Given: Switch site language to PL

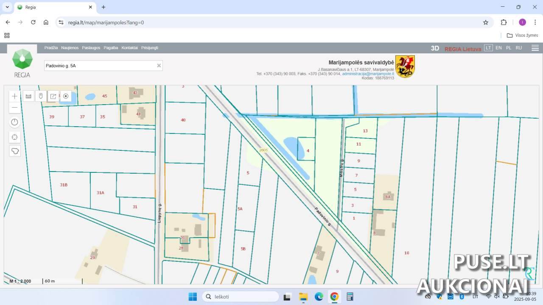Looking at the screenshot, I should point(509,48).
